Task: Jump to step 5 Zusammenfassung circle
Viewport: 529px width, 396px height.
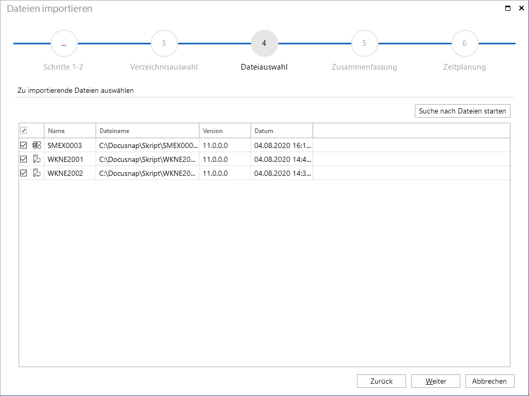Action: (x=364, y=43)
